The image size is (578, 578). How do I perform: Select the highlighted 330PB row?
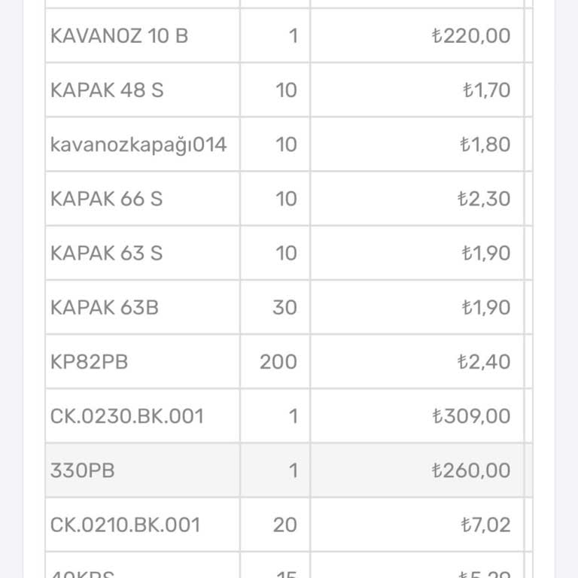click(289, 470)
